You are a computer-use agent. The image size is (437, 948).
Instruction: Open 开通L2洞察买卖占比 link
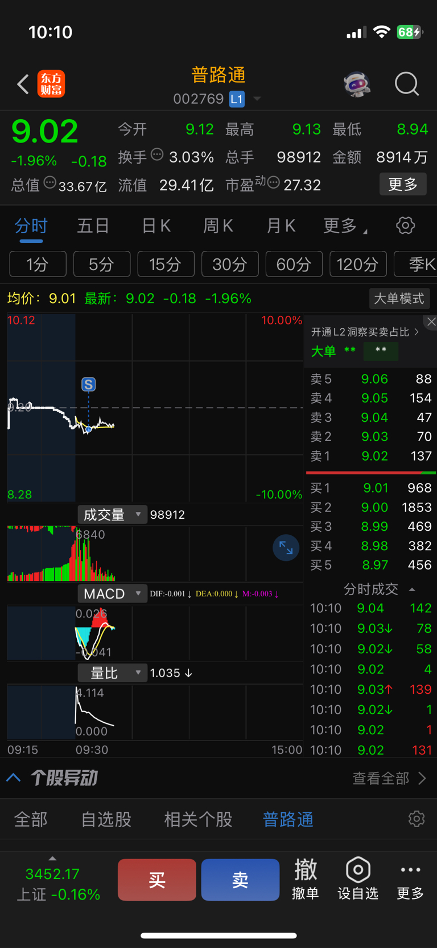point(365,332)
